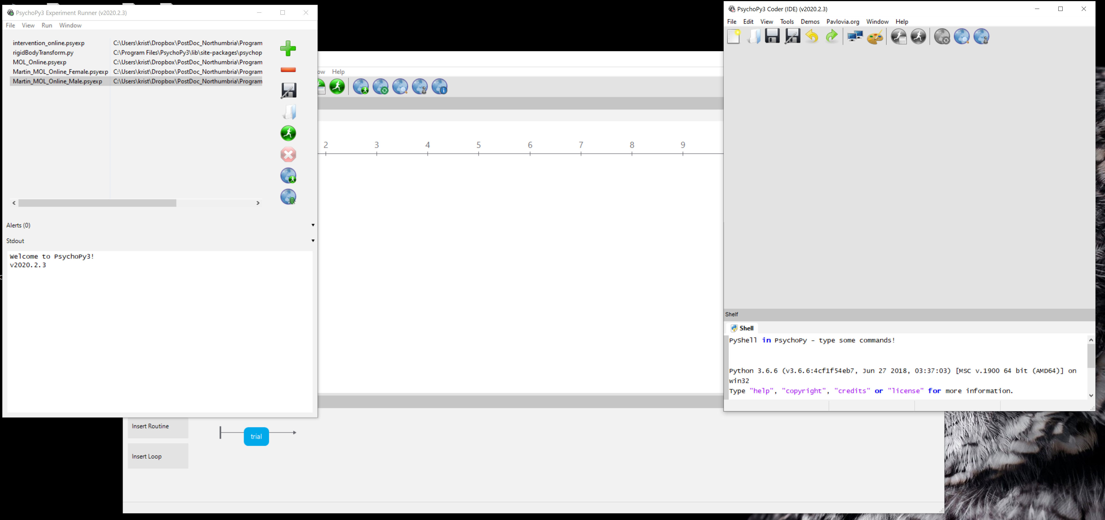Click Builder sync with Pavlovia globe
Viewport: 1105px width, 520px height.
tap(380, 87)
